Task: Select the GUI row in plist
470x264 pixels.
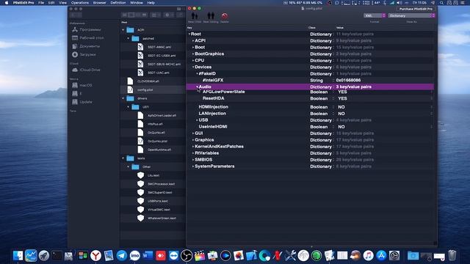Action: pyautogui.click(x=310, y=133)
